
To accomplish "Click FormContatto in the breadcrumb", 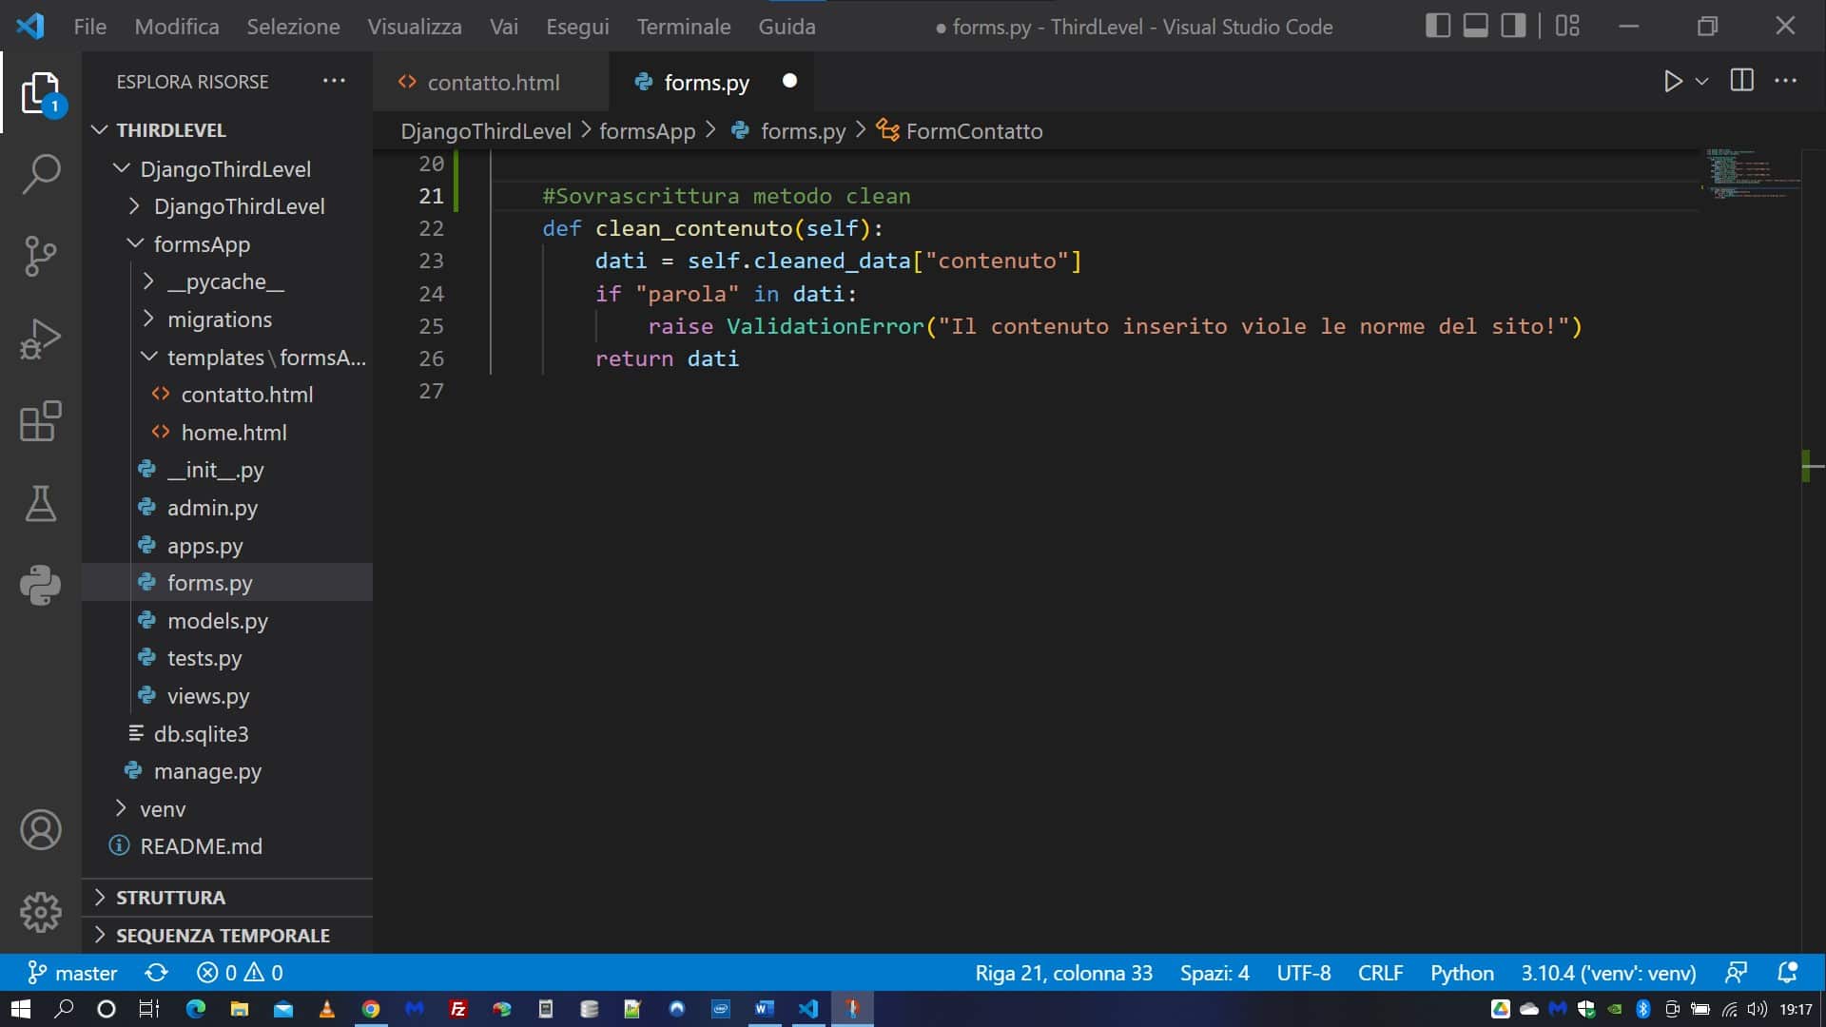I will 974,131.
